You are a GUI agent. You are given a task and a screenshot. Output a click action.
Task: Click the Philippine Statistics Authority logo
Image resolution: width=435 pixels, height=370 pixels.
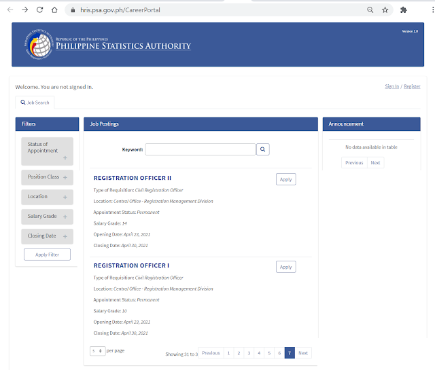pyautogui.click(x=39, y=44)
